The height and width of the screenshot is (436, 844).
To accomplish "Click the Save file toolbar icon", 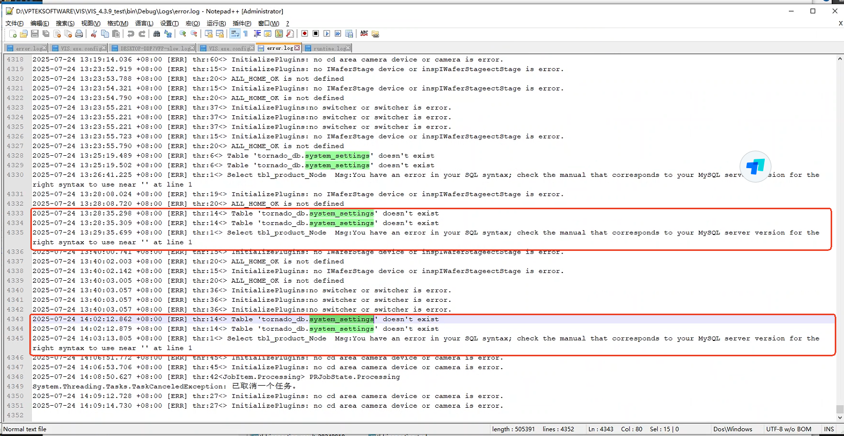I will [35, 34].
